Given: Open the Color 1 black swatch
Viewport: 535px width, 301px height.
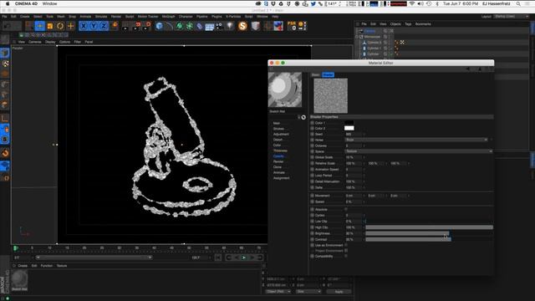Looking at the screenshot, I should (x=349, y=123).
